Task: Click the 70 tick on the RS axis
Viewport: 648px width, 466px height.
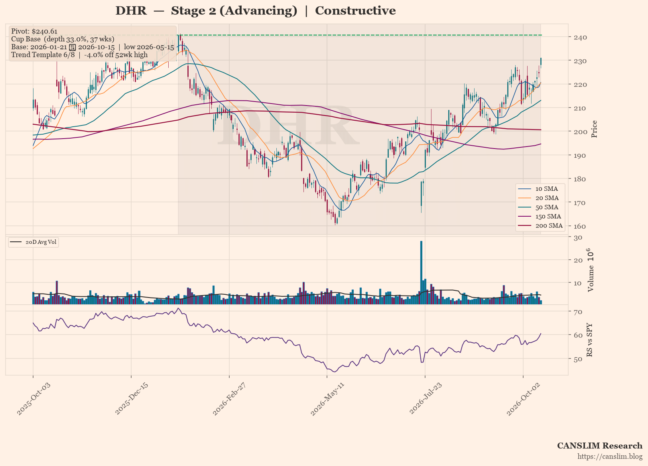Action: 577,311
